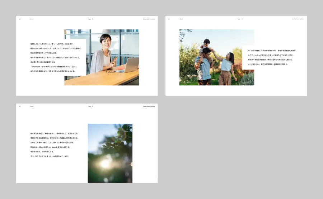Click the silver laptop in the office photo
323x199 pixels.
click(x=129, y=65)
